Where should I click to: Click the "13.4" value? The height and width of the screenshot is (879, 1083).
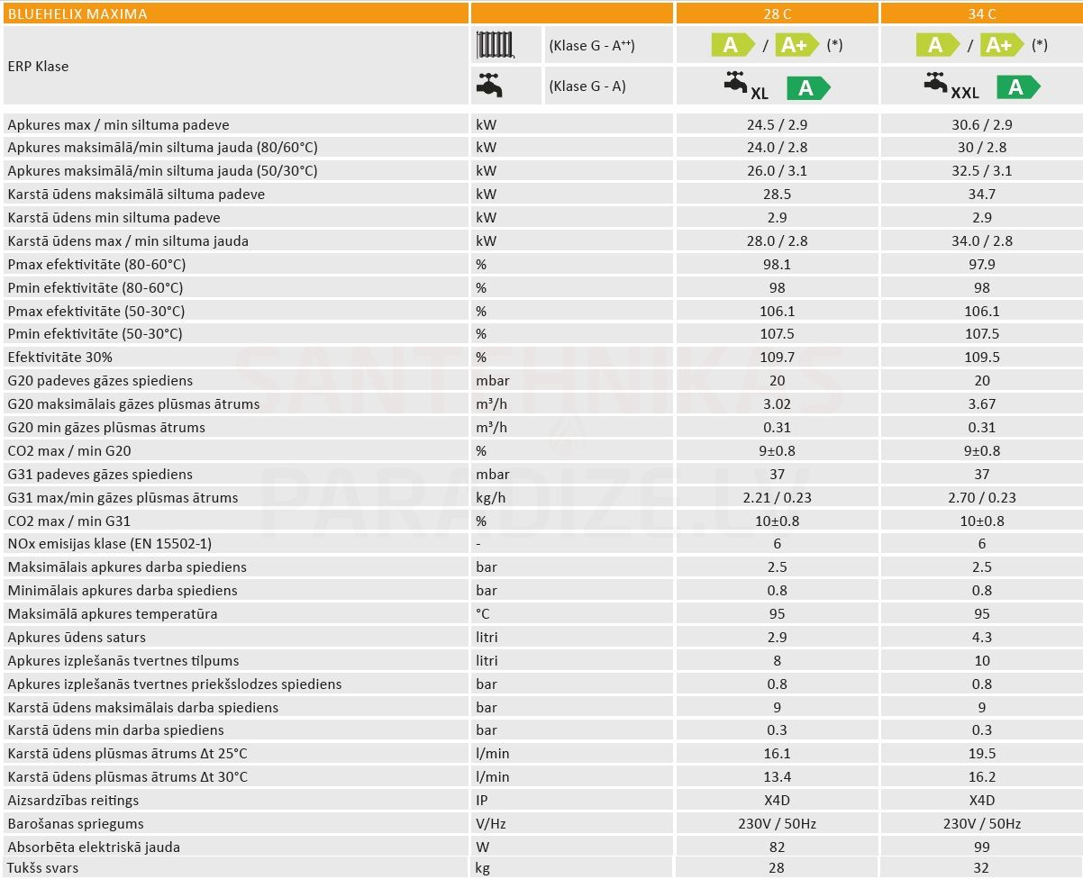point(777,777)
